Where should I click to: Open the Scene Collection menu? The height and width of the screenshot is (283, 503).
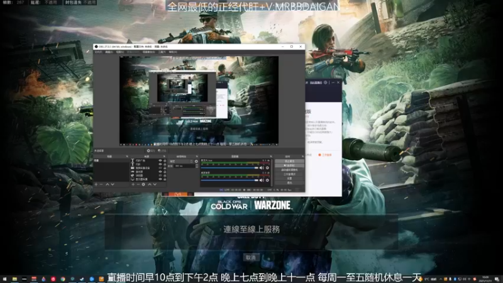pos(148,52)
